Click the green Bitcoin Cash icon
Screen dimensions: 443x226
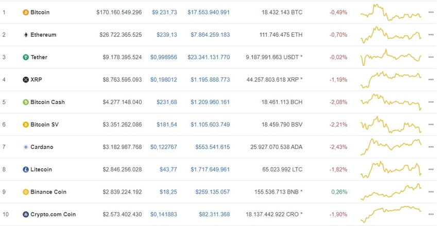[26, 102]
